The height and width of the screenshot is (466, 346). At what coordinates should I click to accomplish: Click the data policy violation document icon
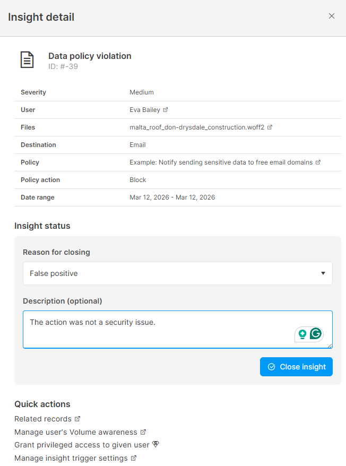(27, 60)
